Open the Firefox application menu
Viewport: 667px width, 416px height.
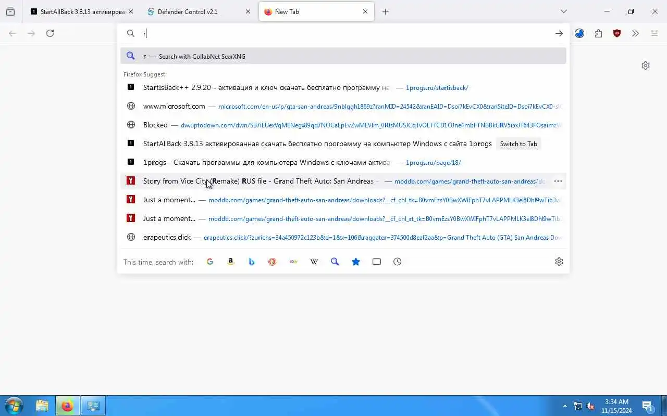(x=654, y=33)
